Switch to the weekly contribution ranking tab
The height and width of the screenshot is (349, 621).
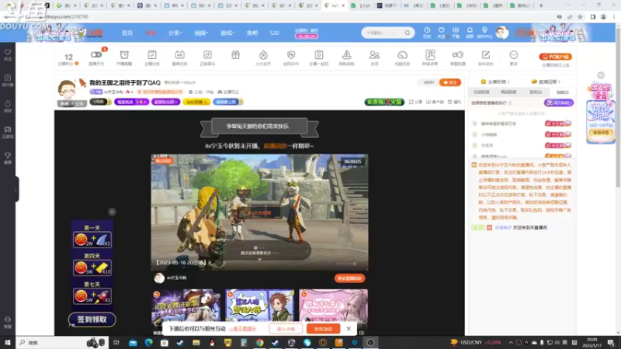click(508, 92)
